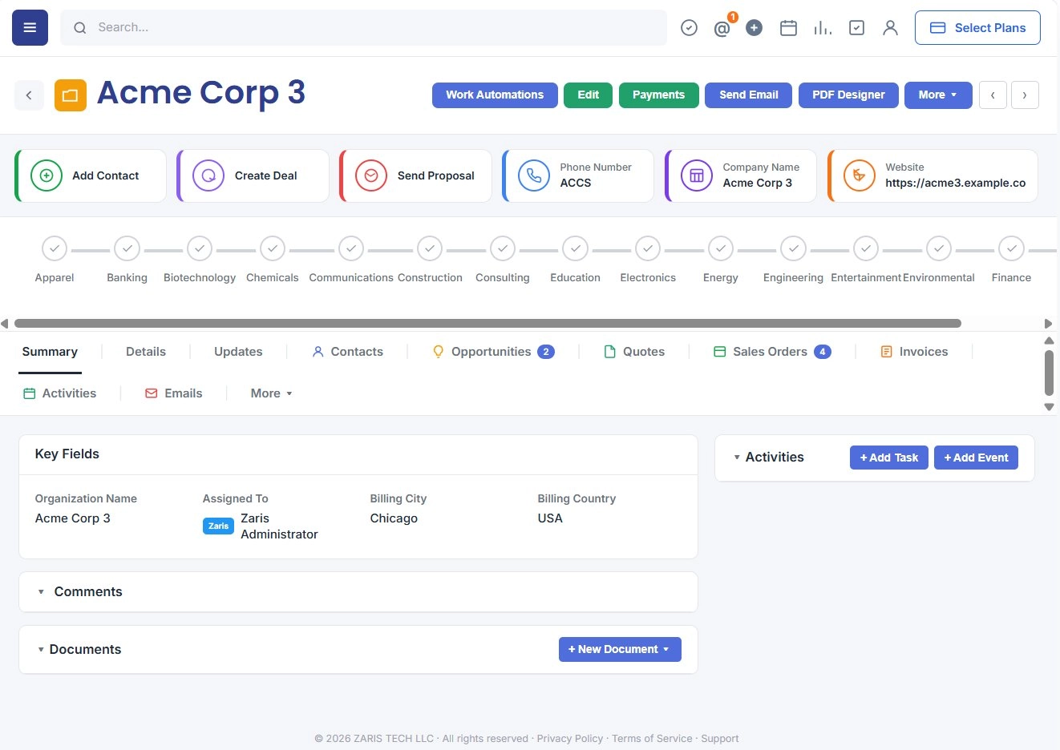This screenshot has width=1060, height=750.
Task: Click the back arrow beside Acme Corp 3
Action: click(29, 95)
